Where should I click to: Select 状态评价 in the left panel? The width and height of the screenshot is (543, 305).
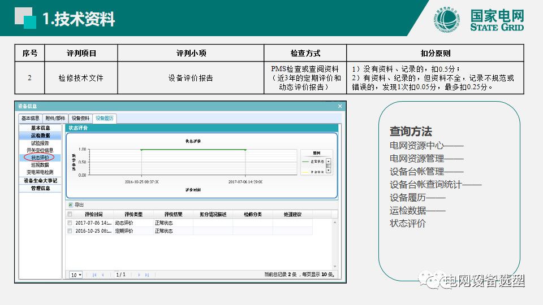[x=40, y=158]
